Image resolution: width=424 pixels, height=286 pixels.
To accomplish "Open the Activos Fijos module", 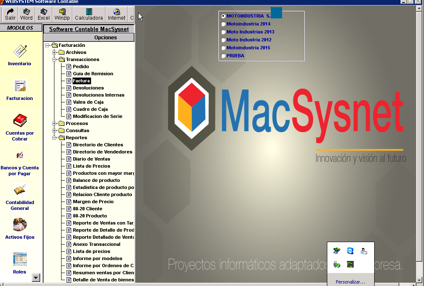I will pos(20,225).
